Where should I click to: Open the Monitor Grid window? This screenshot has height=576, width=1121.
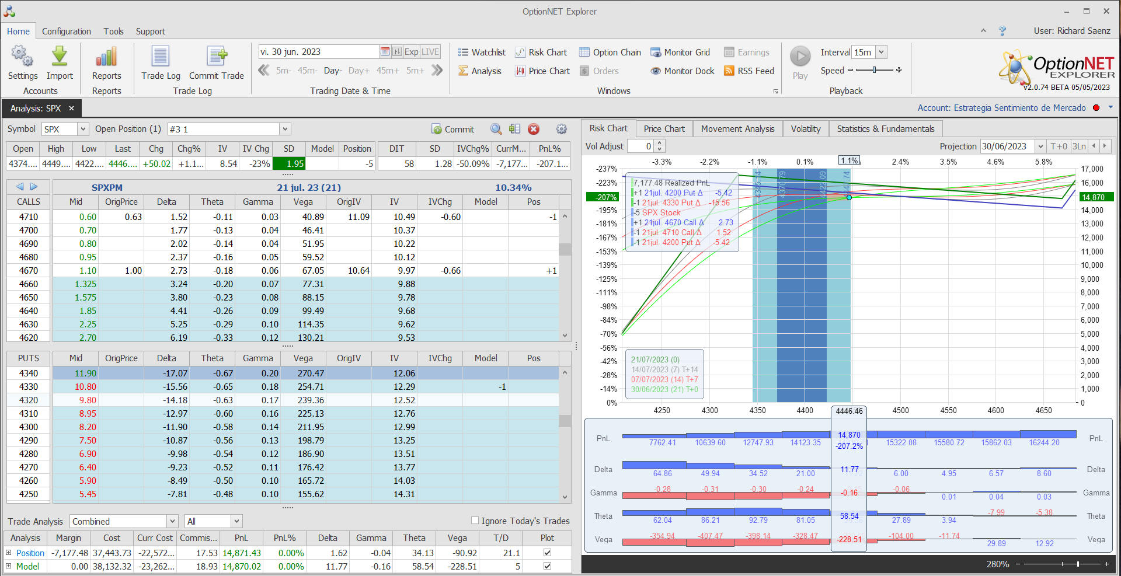680,53
